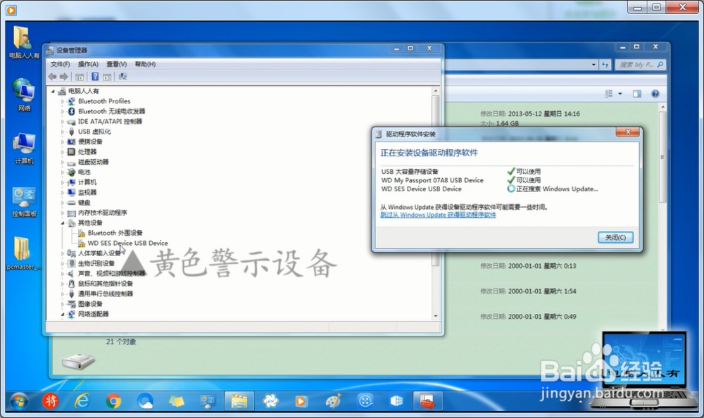This screenshot has height=418, width=704.
Task: Open the 控制面板 desktop icon
Action: tap(24, 201)
